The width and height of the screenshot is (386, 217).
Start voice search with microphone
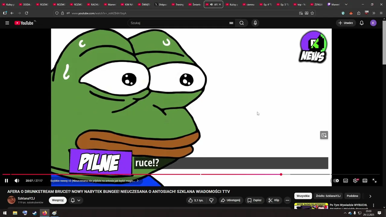pos(255,23)
